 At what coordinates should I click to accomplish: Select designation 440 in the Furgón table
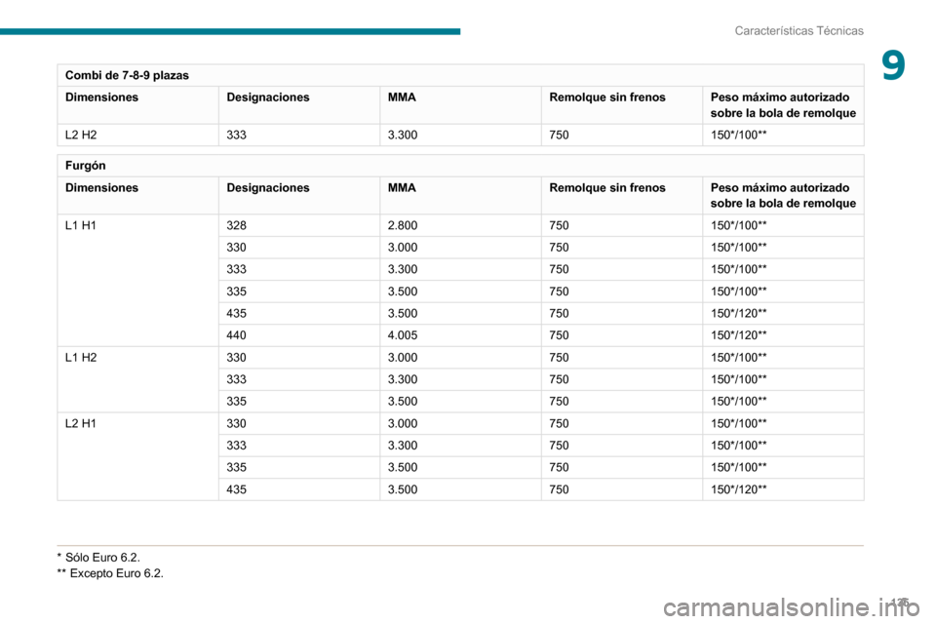pyautogui.click(x=237, y=335)
